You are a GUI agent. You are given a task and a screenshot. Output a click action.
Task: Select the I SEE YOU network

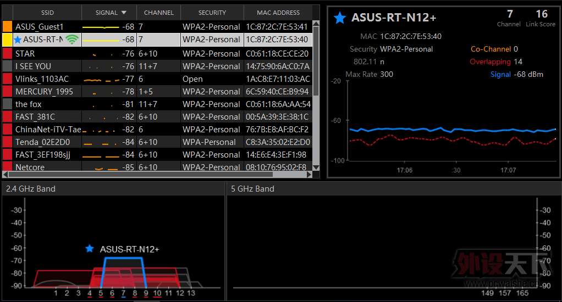[x=157, y=66]
